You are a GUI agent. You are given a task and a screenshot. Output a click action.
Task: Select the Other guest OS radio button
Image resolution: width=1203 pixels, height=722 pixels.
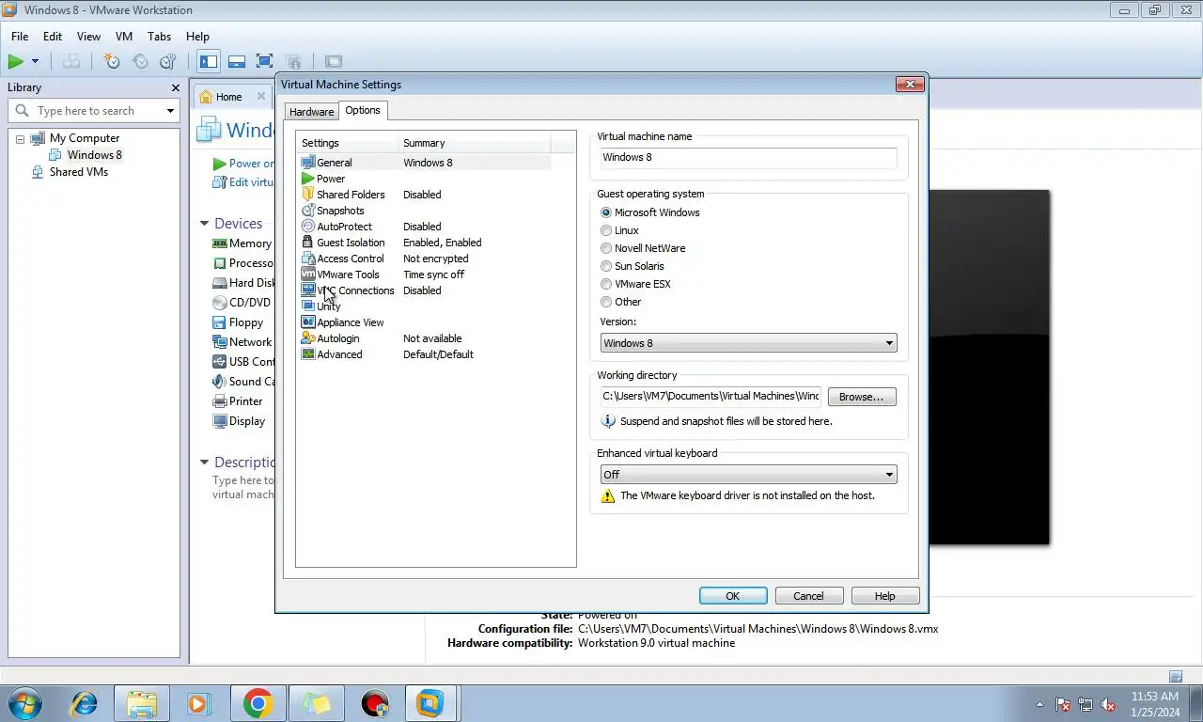click(x=606, y=302)
